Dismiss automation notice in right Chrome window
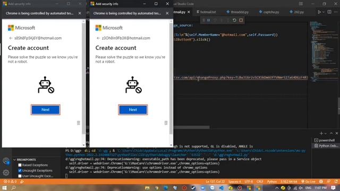The image size is (340, 191). tap(167, 13)
